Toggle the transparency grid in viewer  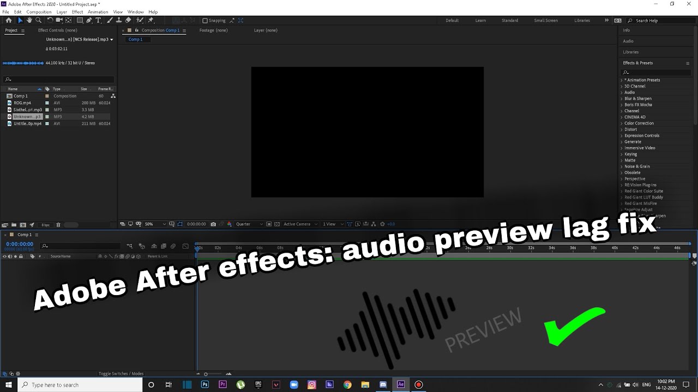point(277,224)
